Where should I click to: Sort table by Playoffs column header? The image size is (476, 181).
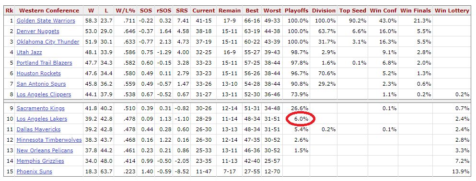(296, 11)
